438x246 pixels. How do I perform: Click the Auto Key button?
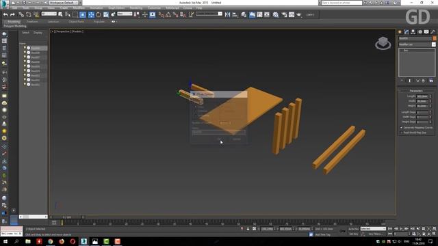[353, 229]
